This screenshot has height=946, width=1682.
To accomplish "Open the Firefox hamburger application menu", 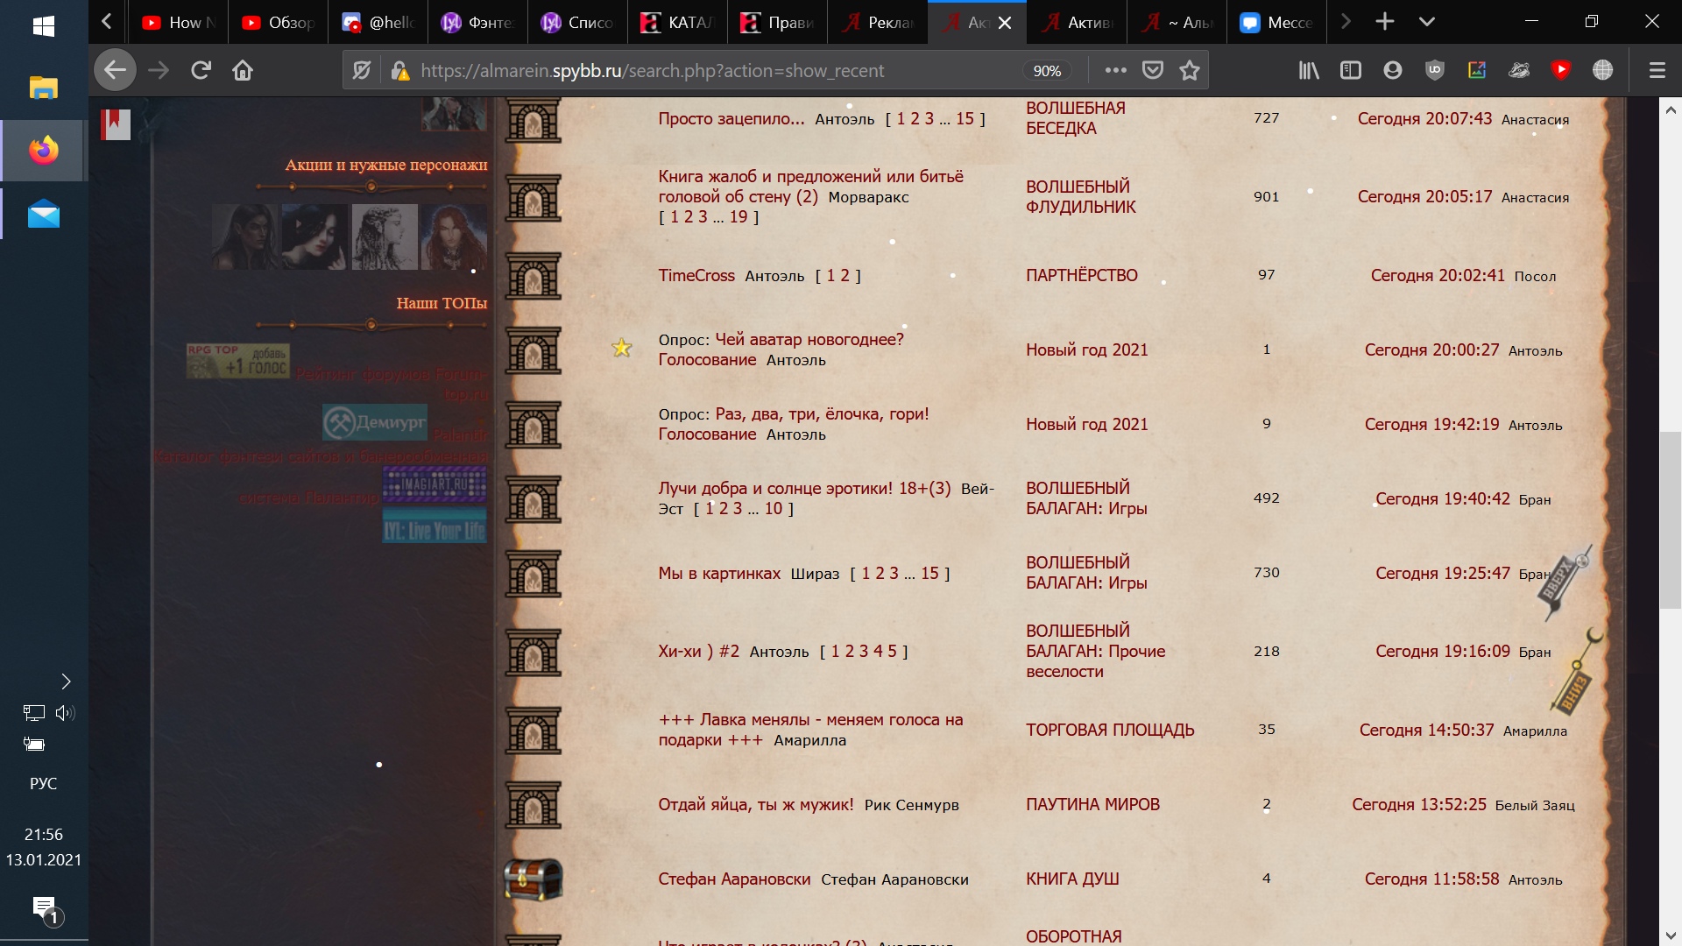I will click(1657, 70).
